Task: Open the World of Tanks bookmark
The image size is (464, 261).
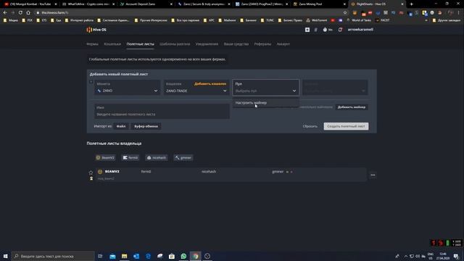Action: (359, 20)
